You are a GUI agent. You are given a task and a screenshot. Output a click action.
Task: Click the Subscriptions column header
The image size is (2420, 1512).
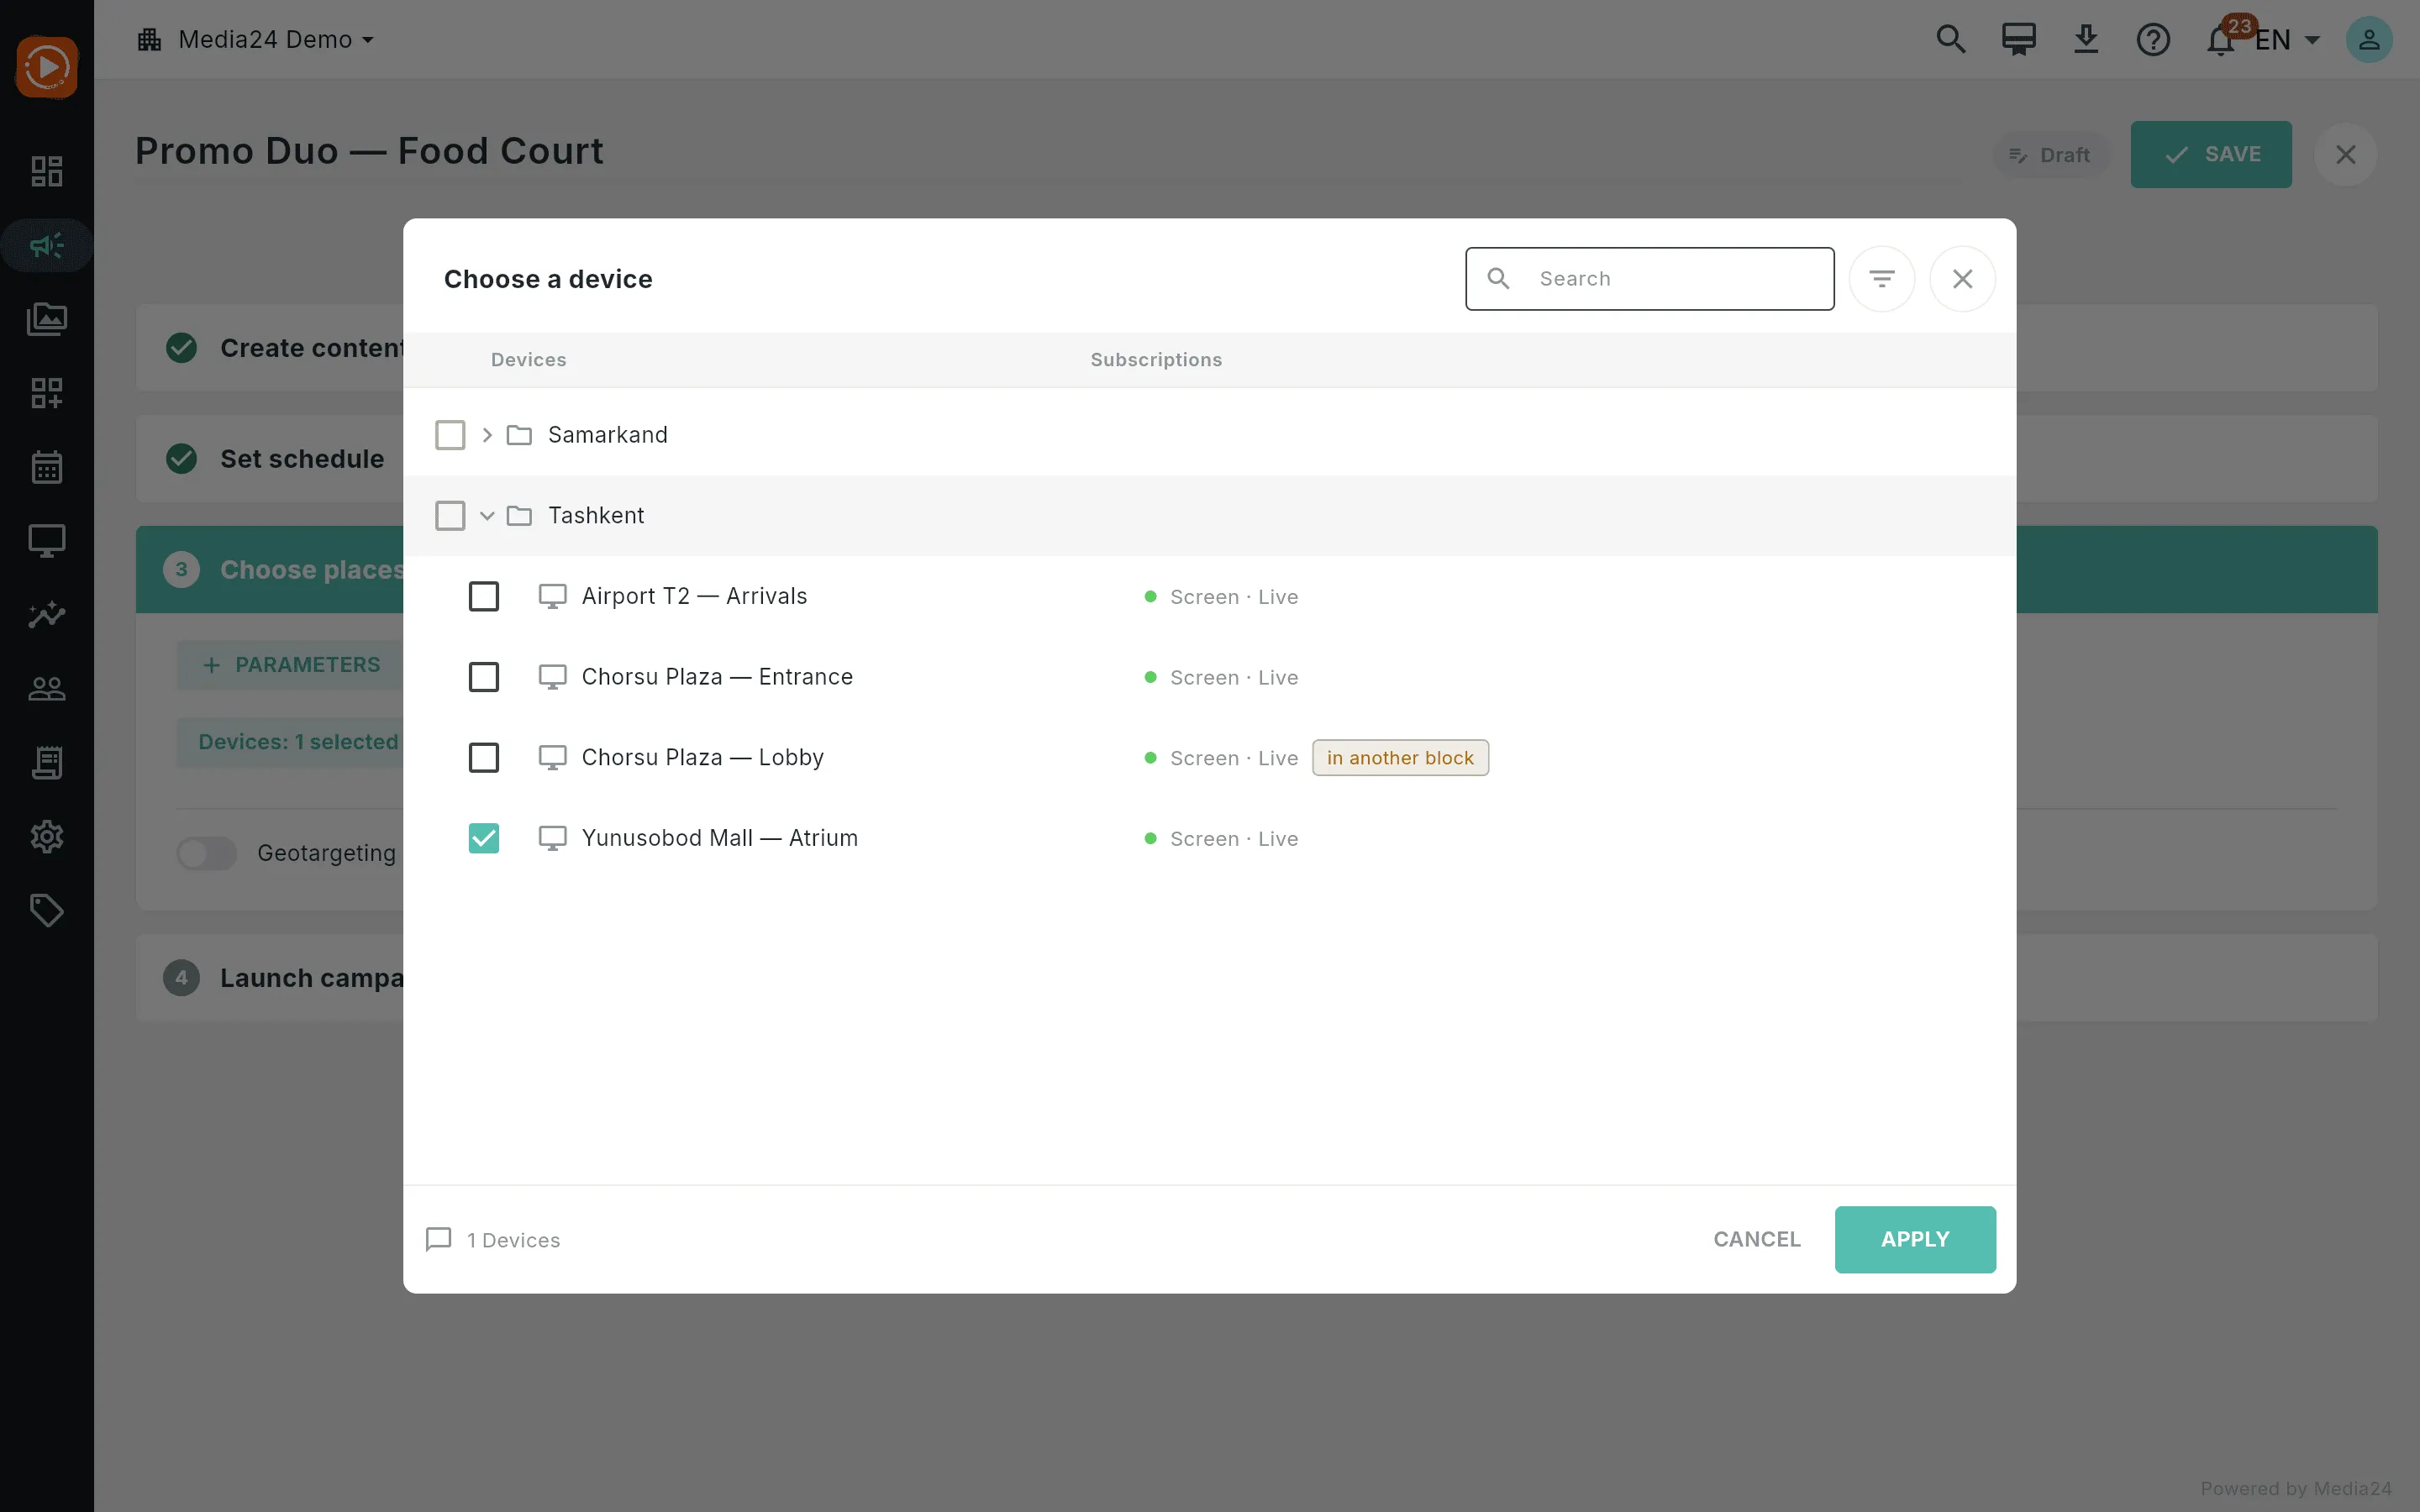click(1156, 360)
